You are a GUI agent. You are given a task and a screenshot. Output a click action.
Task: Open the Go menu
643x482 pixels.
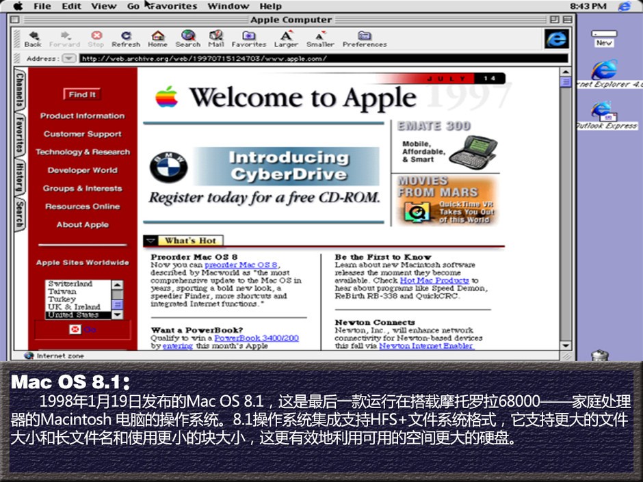tap(133, 6)
